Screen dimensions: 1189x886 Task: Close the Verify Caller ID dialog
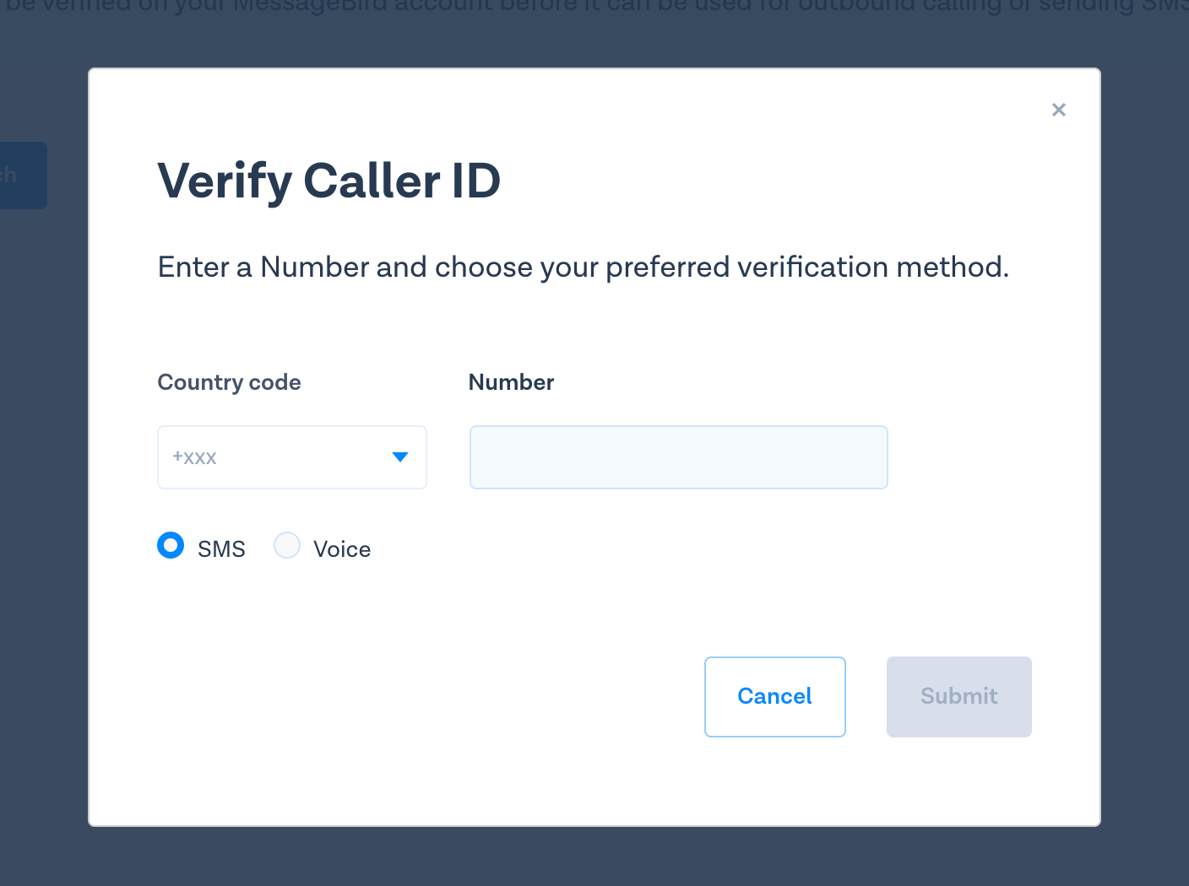1058,110
